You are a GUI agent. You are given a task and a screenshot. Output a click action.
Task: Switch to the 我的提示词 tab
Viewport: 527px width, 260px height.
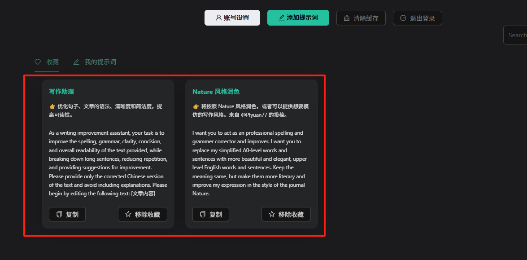(95, 62)
